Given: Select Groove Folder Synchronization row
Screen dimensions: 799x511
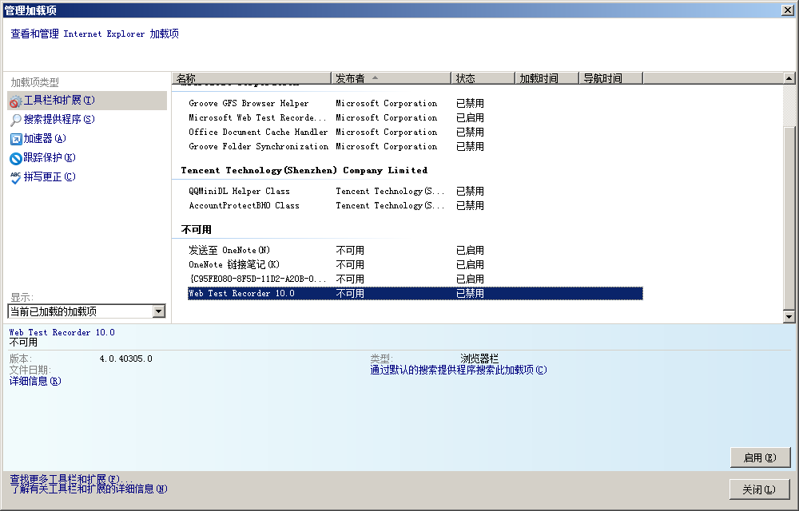Looking at the screenshot, I should point(415,146).
